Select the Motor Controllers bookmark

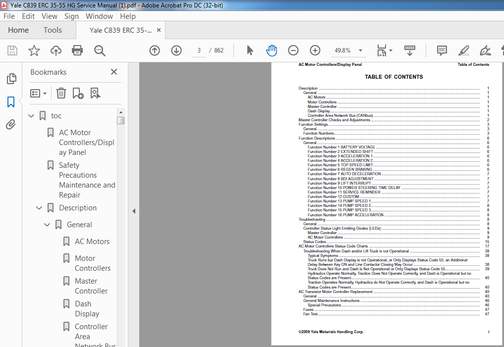(93, 263)
